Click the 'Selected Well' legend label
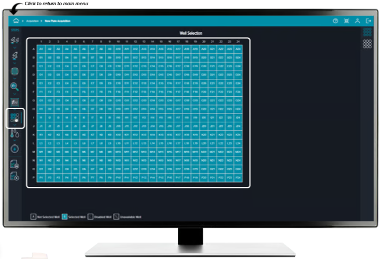Viewport: 380px width, 259px height. pos(77,217)
